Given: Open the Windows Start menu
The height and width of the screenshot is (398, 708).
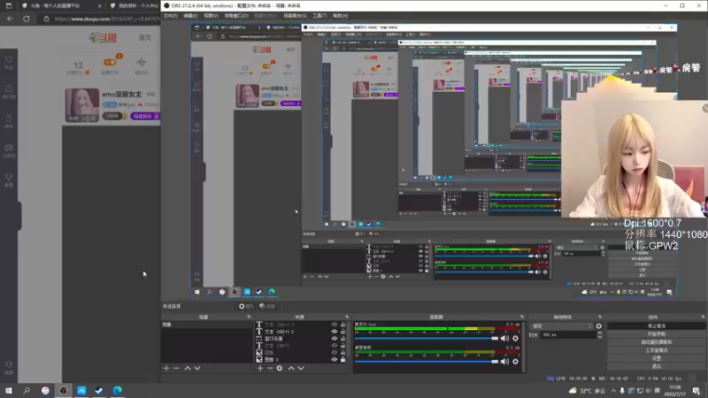Looking at the screenshot, I should (9, 391).
